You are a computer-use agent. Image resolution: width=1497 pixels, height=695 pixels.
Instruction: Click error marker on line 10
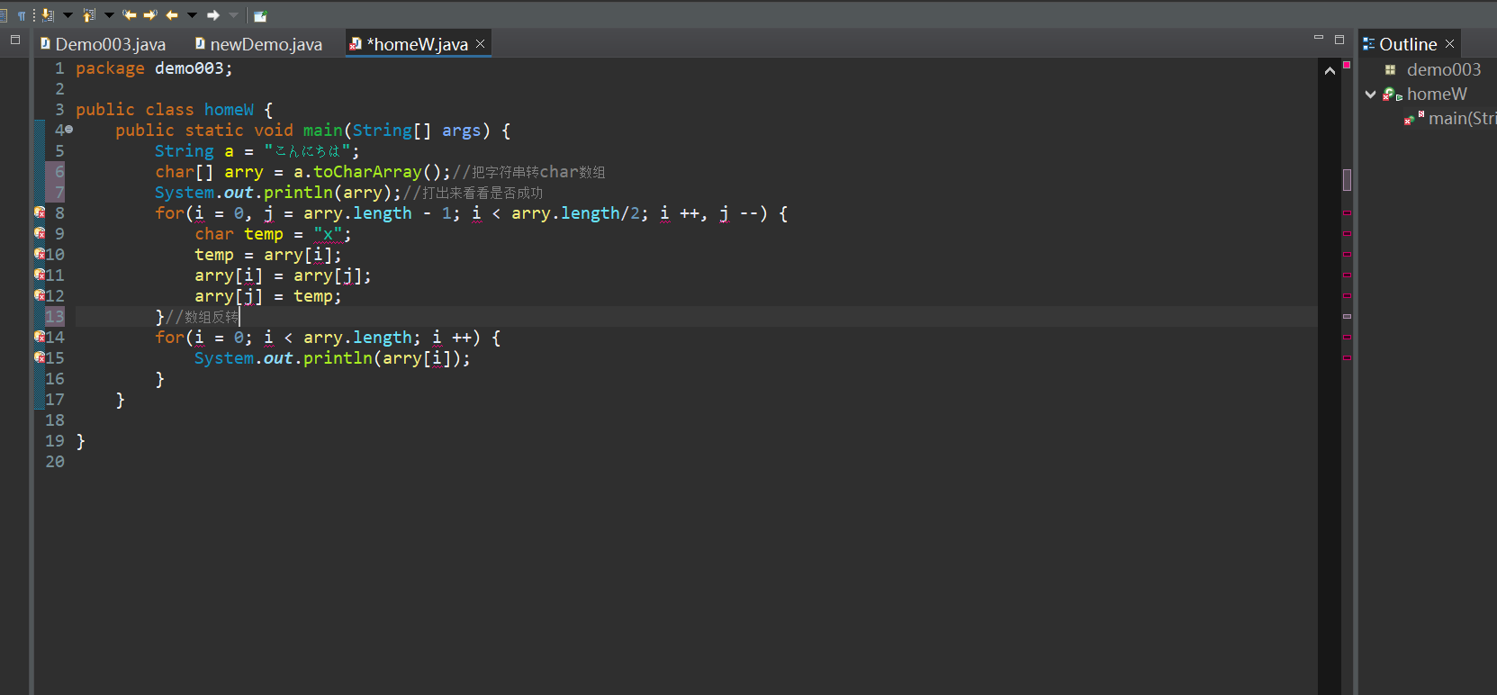(x=40, y=254)
